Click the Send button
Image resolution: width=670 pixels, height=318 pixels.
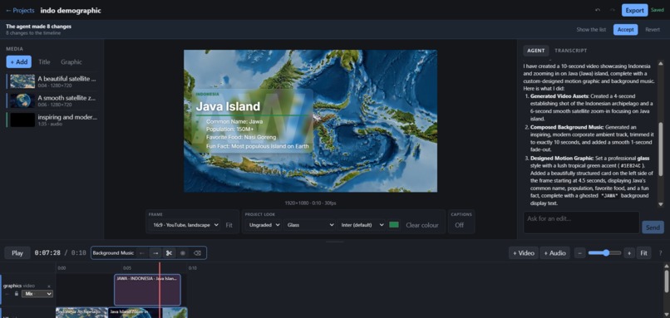click(653, 227)
